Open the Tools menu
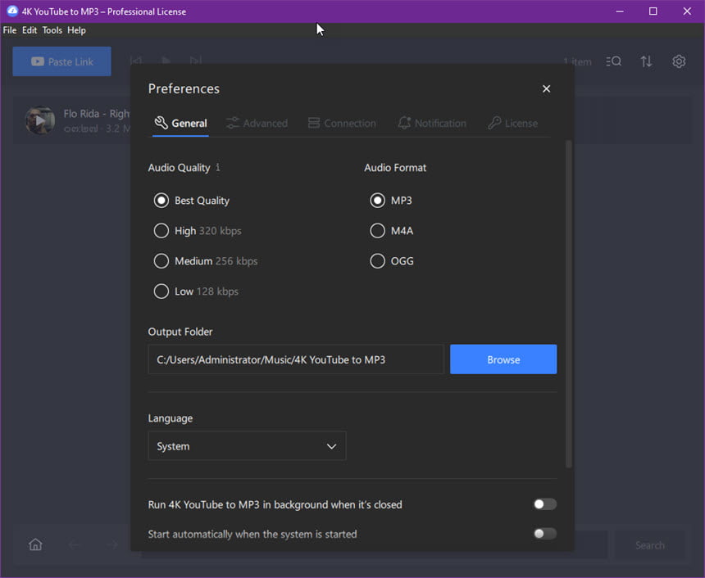Image resolution: width=705 pixels, height=578 pixels. tap(52, 30)
